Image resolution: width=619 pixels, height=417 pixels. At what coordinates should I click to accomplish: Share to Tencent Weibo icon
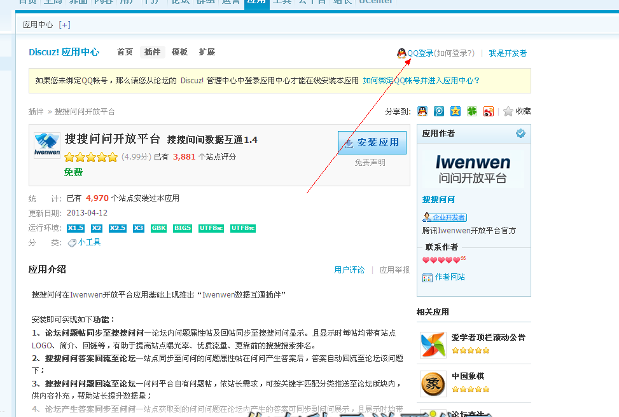[x=439, y=111]
